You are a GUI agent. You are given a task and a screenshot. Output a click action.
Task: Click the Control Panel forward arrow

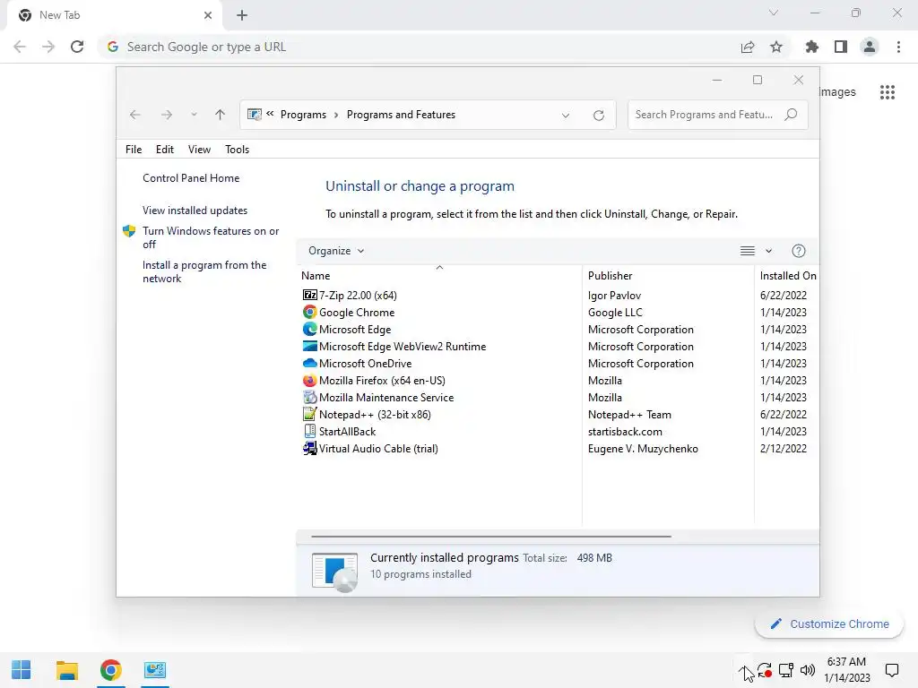tap(167, 115)
